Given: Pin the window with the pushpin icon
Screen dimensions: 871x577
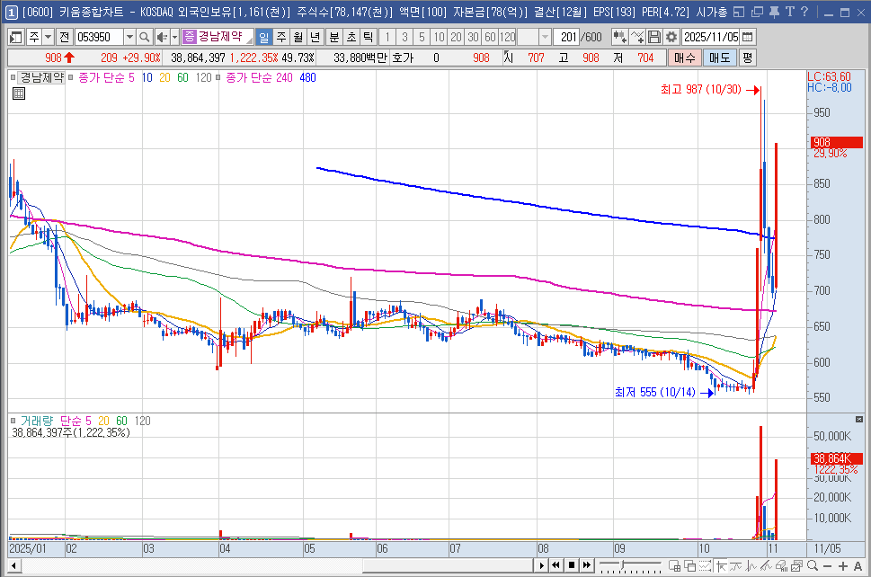Looking at the screenshot, I should [x=774, y=12].
